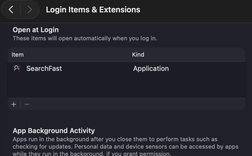The image size is (252, 156).
Task: Go back with the left chevron
Action: click(11, 9)
